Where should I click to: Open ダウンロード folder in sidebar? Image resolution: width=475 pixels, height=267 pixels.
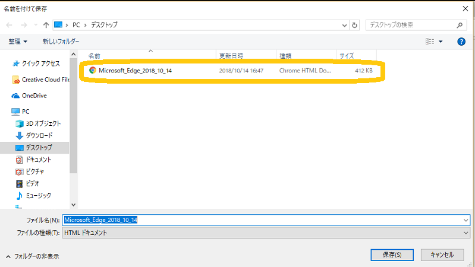[x=39, y=135]
